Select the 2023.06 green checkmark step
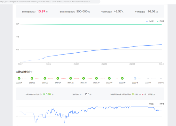176x126 pixels. 84,78
